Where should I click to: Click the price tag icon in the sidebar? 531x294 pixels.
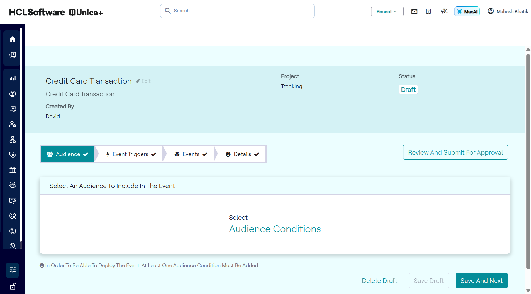click(13, 155)
